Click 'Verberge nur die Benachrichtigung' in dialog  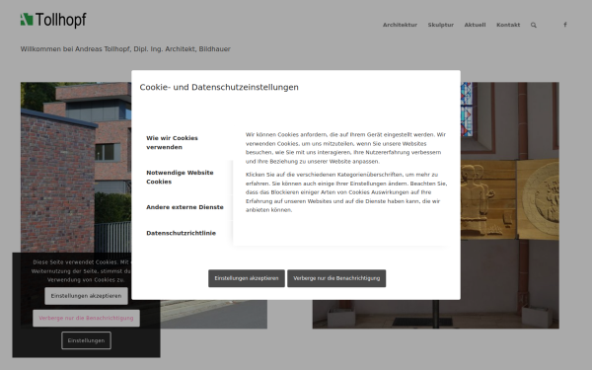[336, 278]
